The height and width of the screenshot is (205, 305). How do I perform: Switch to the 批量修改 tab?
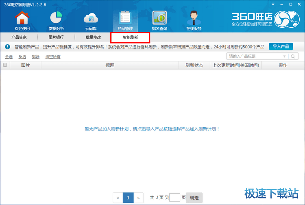coord(93,37)
